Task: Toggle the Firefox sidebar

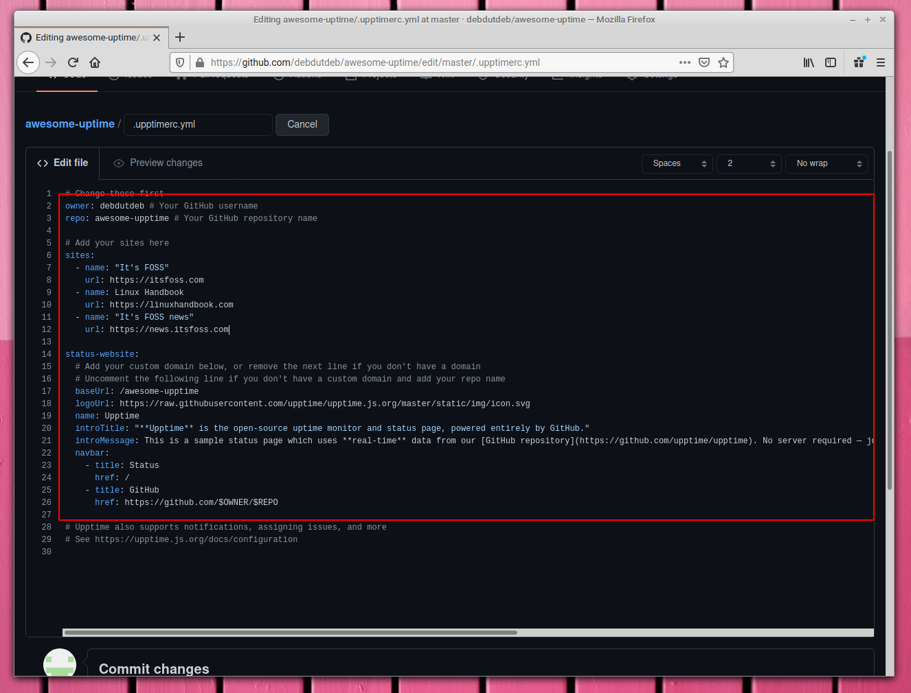Action: coord(831,62)
